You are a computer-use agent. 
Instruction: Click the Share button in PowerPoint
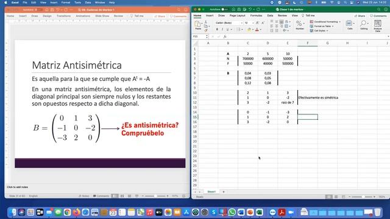click(x=160, y=16)
